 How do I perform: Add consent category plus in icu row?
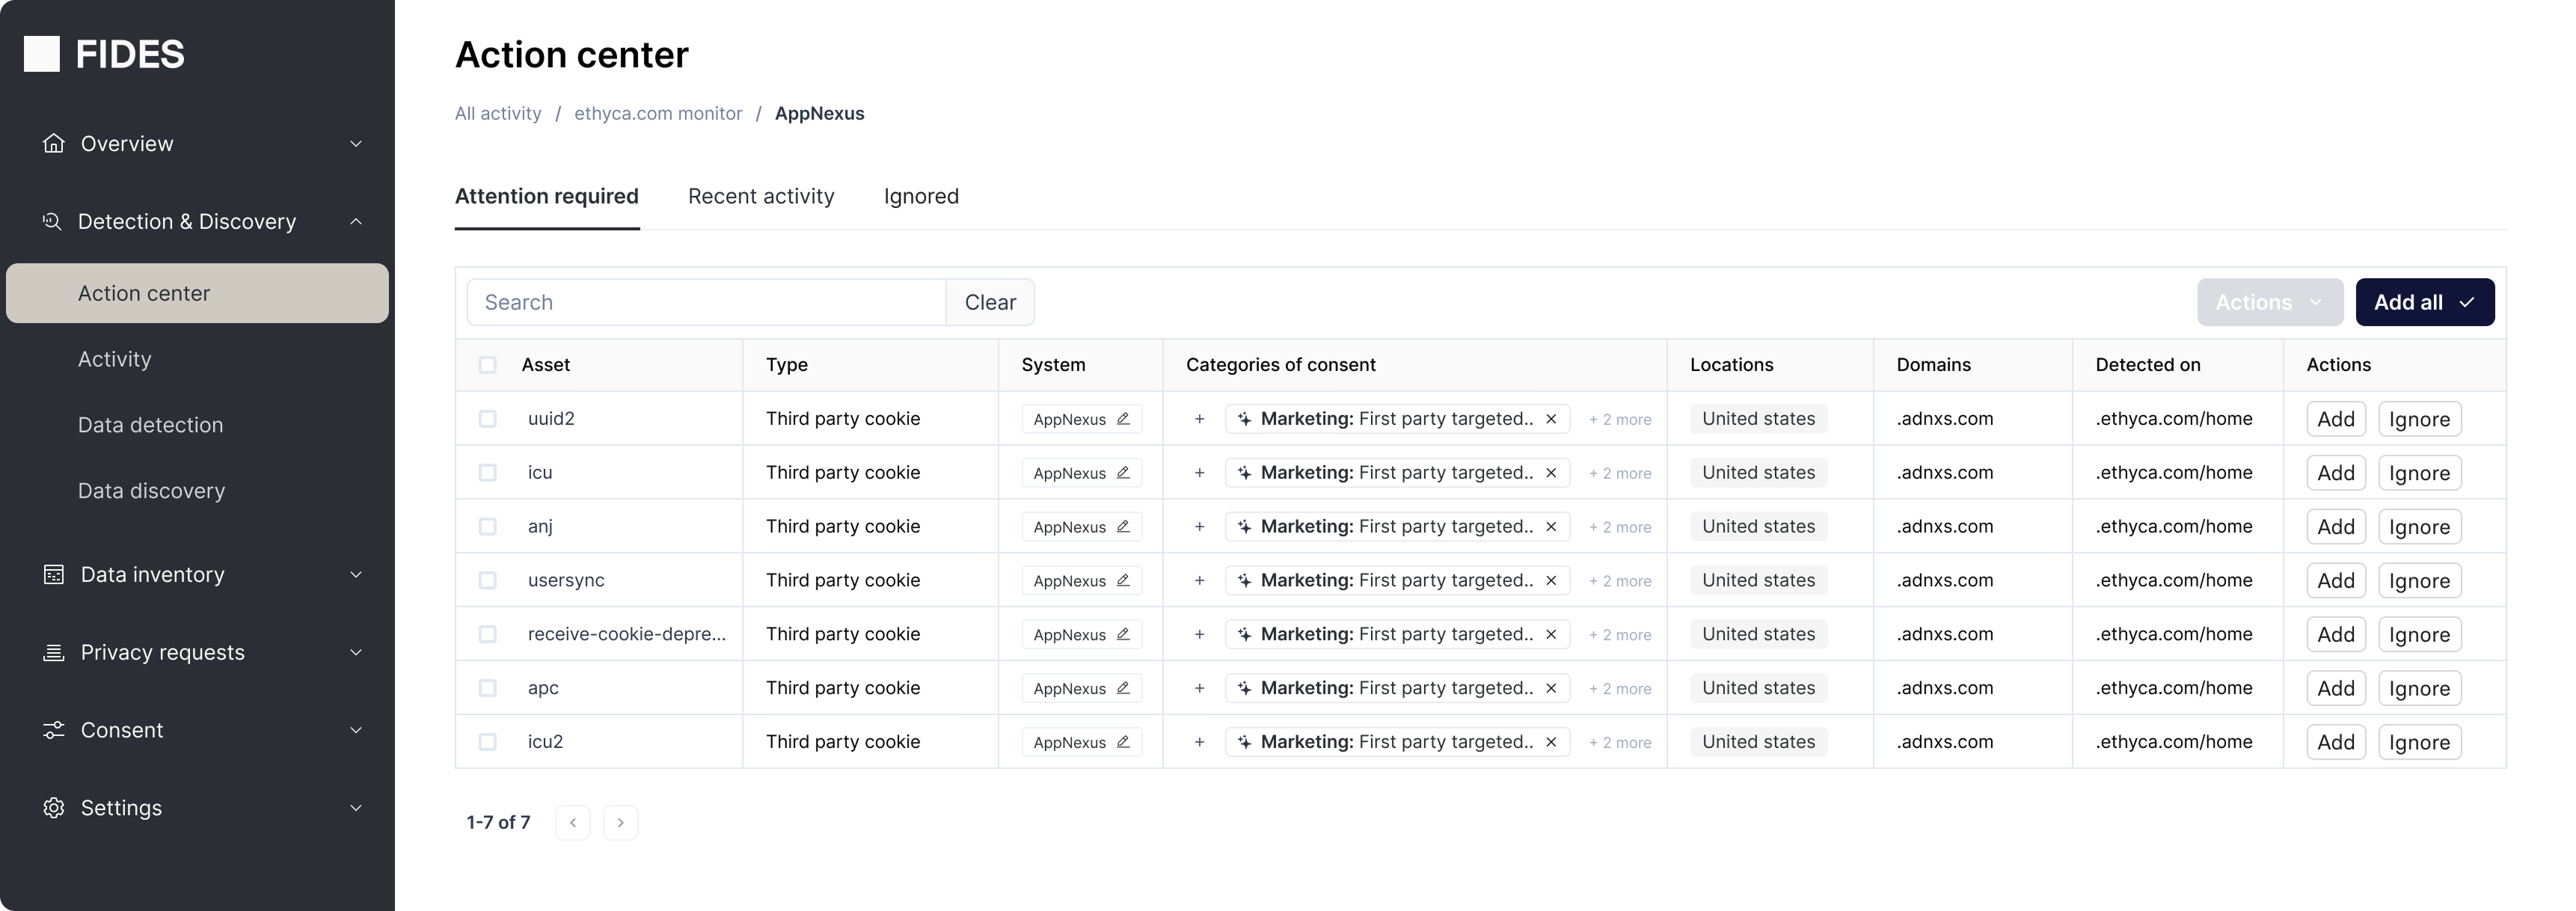pos(1199,473)
